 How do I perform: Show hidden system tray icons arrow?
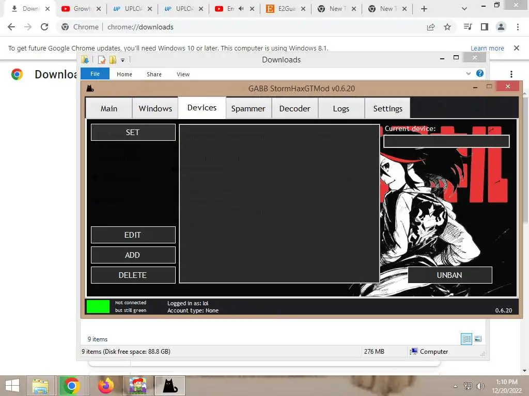coord(456,386)
